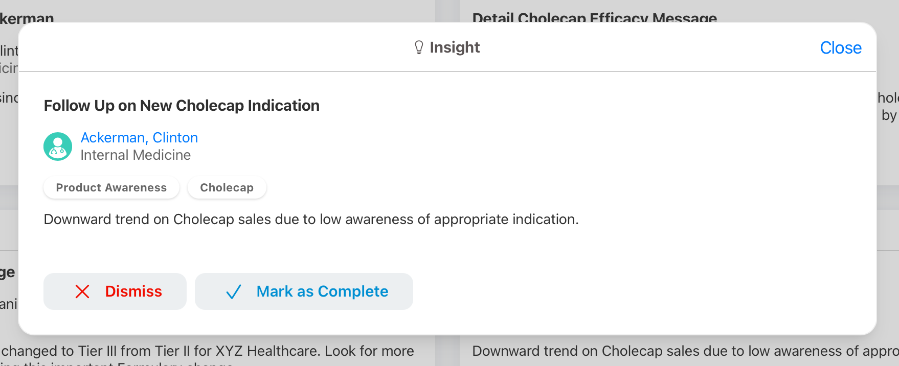899x366 pixels.
Task: Click the downward trend description inside dialog
Action: coord(311,219)
